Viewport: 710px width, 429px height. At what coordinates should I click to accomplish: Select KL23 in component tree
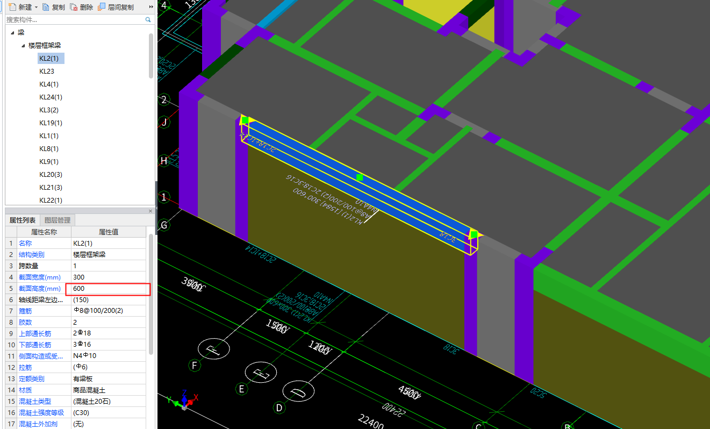tap(47, 71)
